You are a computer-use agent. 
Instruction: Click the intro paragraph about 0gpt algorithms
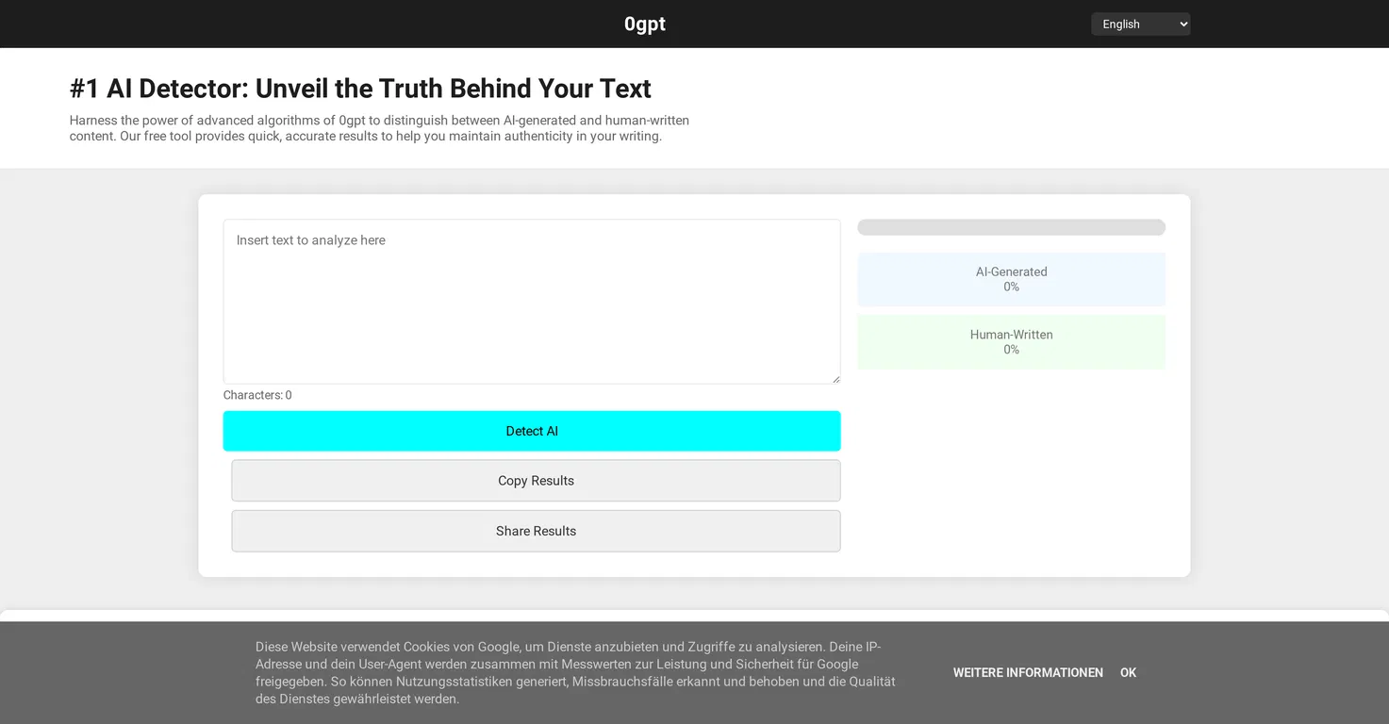(379, 128)
